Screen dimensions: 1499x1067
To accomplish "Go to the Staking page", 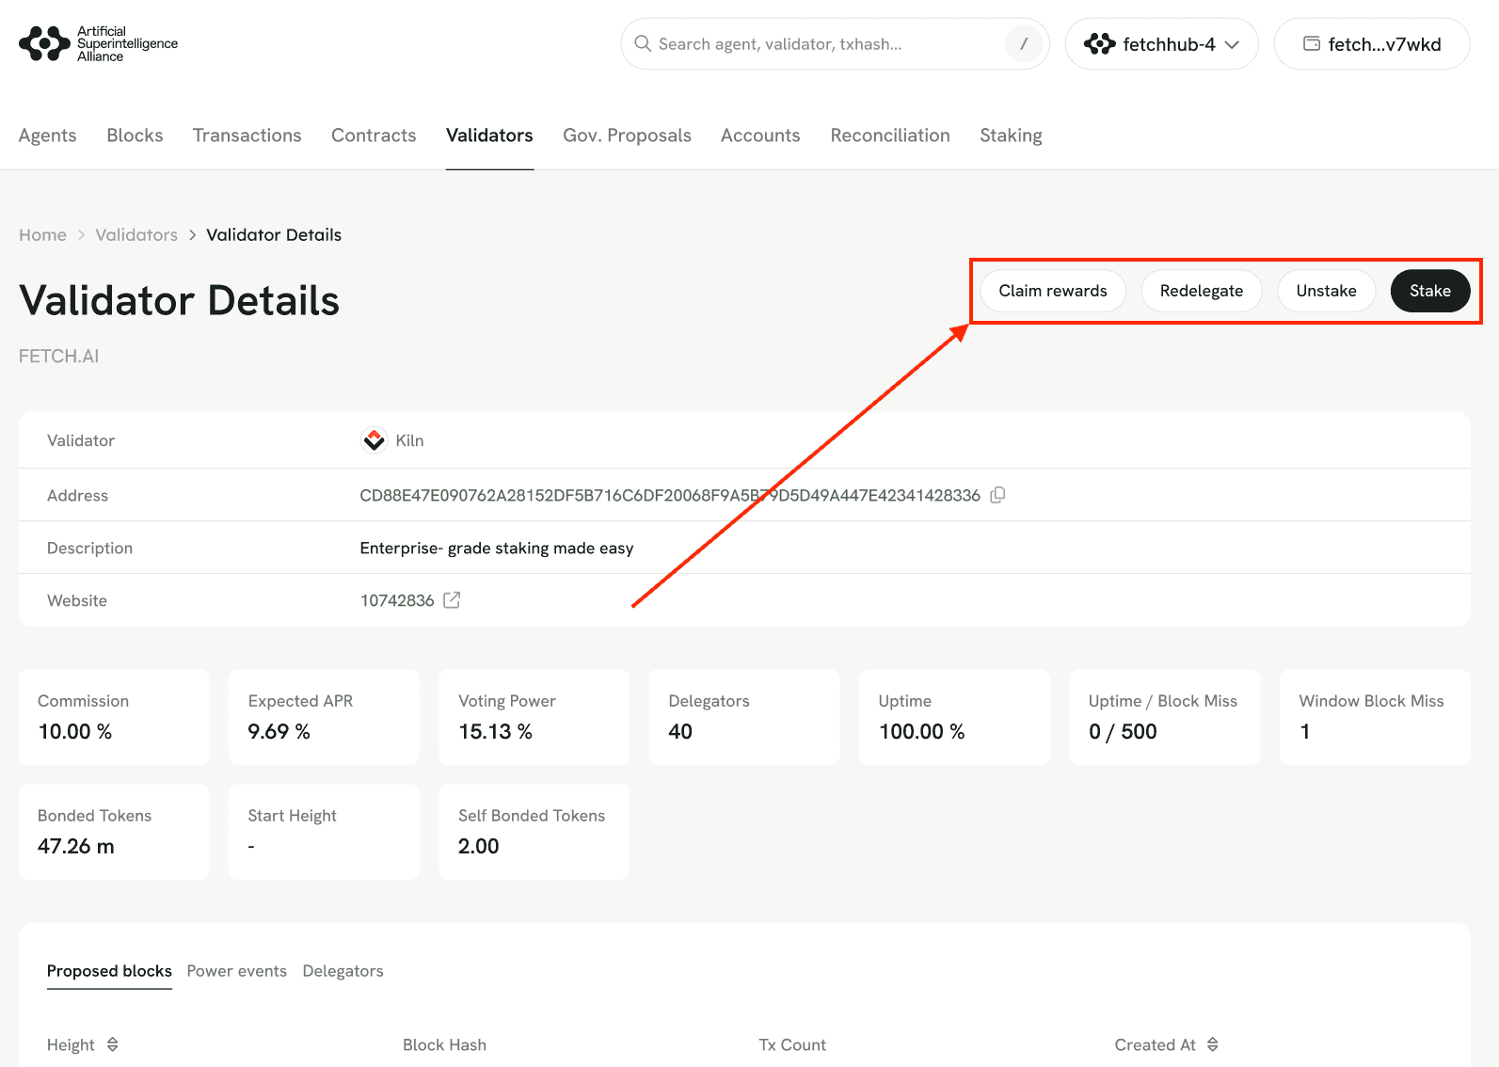I will pyautogui.click(x=1011, y=135).
